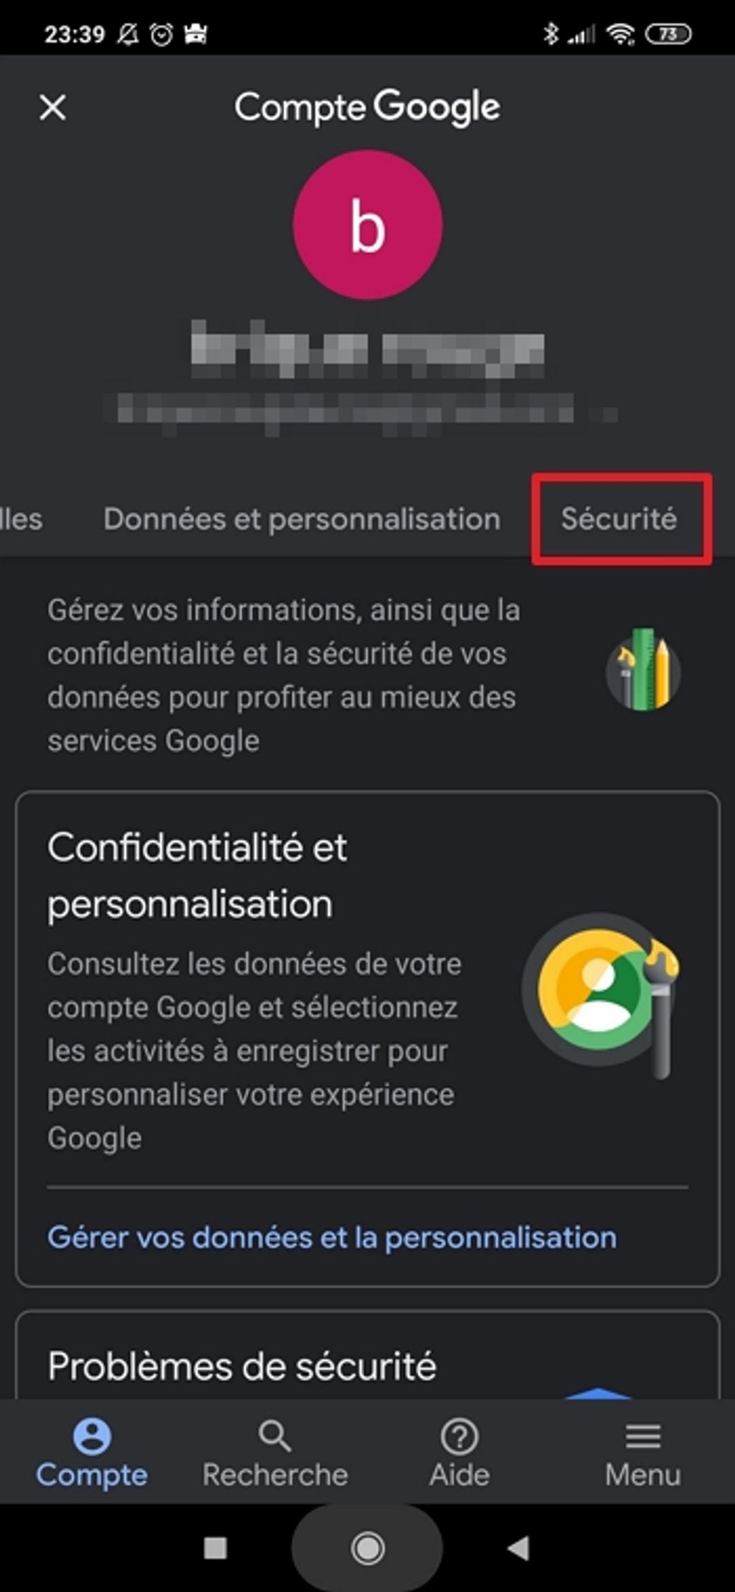
Task: Tap the pink 'b' profile avatar
Action: tap(367, 225)
